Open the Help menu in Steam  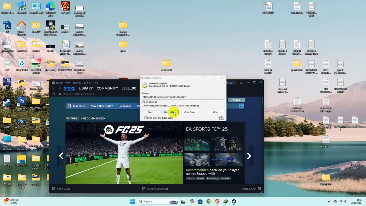click(x=96, y=83)
